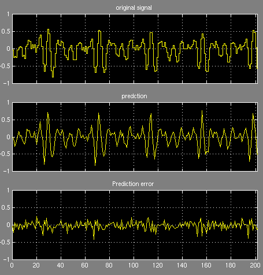Viewport: 263px width, 275px height.
Task: Click the 0.5 y-tick of Prediction error plot
Action: 6,207
